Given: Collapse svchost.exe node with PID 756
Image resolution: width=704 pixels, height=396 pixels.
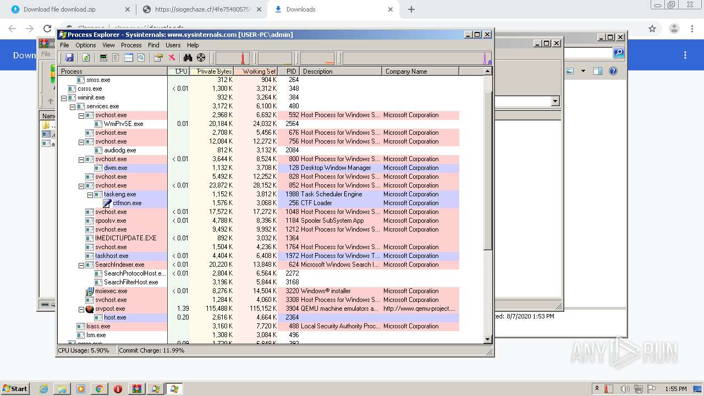Looking at the screenshot, I should coord(81,142).
